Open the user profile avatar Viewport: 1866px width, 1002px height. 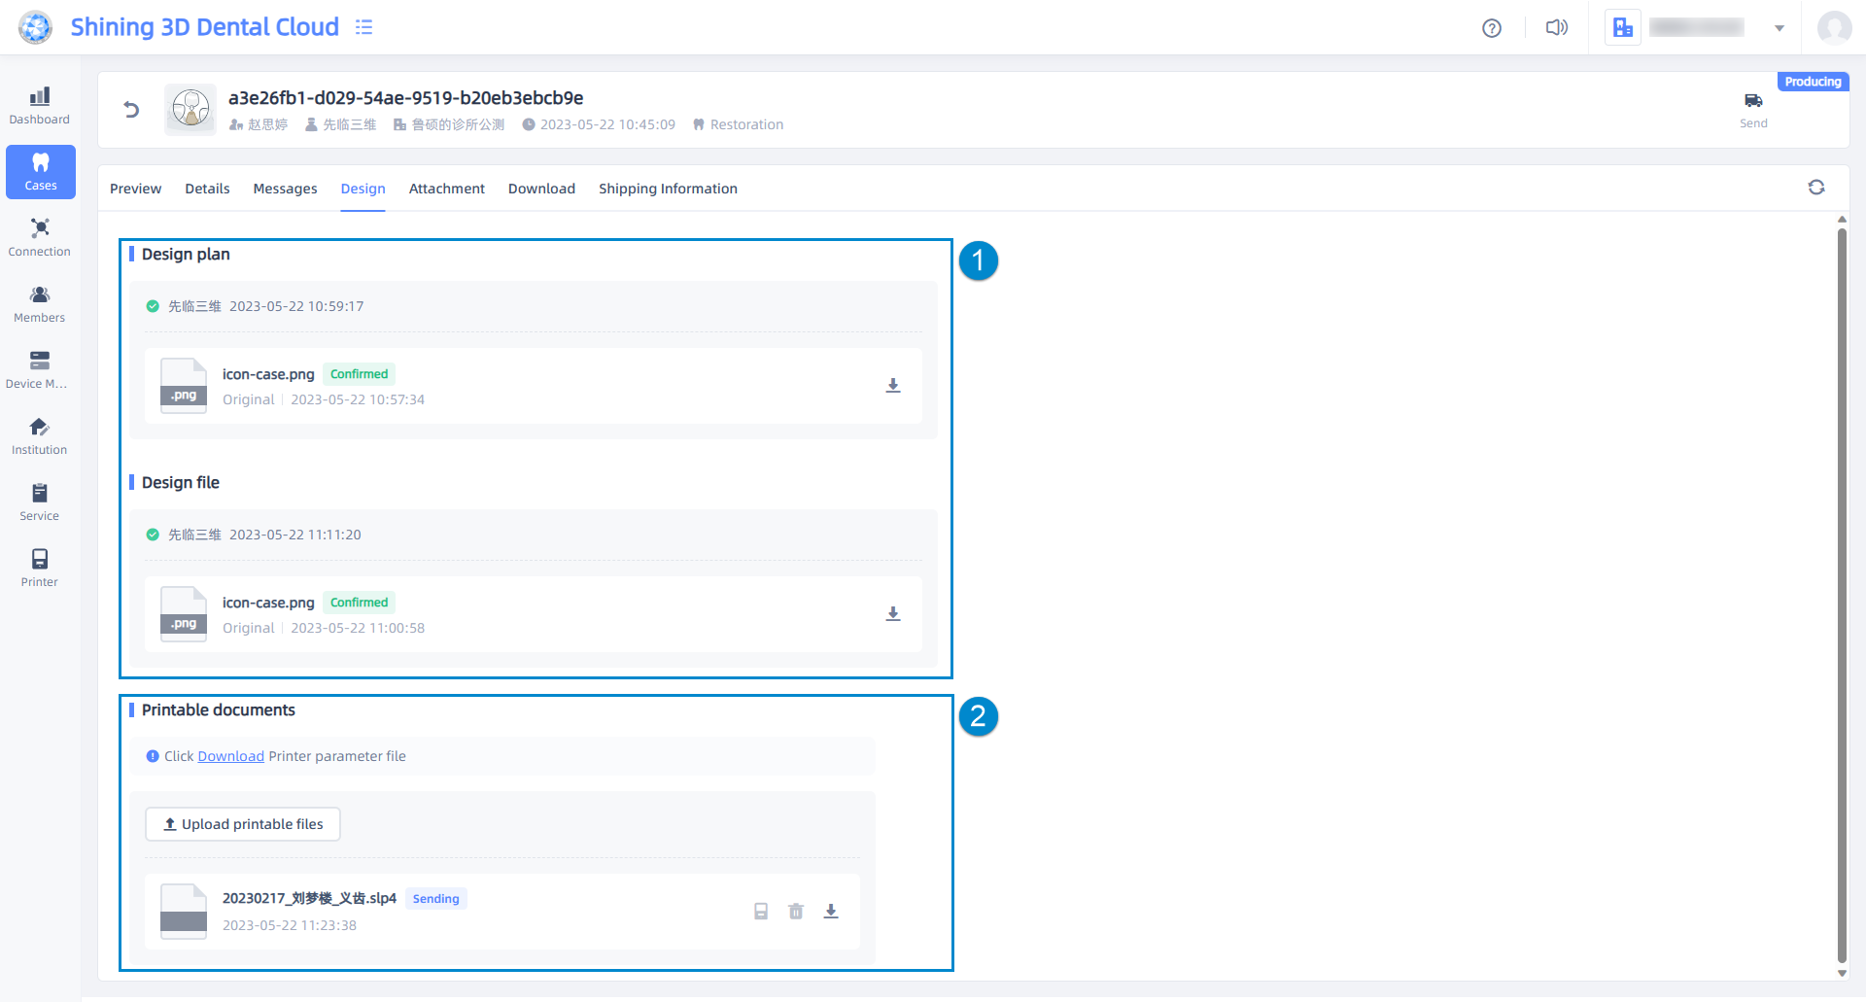(1834, 28)
